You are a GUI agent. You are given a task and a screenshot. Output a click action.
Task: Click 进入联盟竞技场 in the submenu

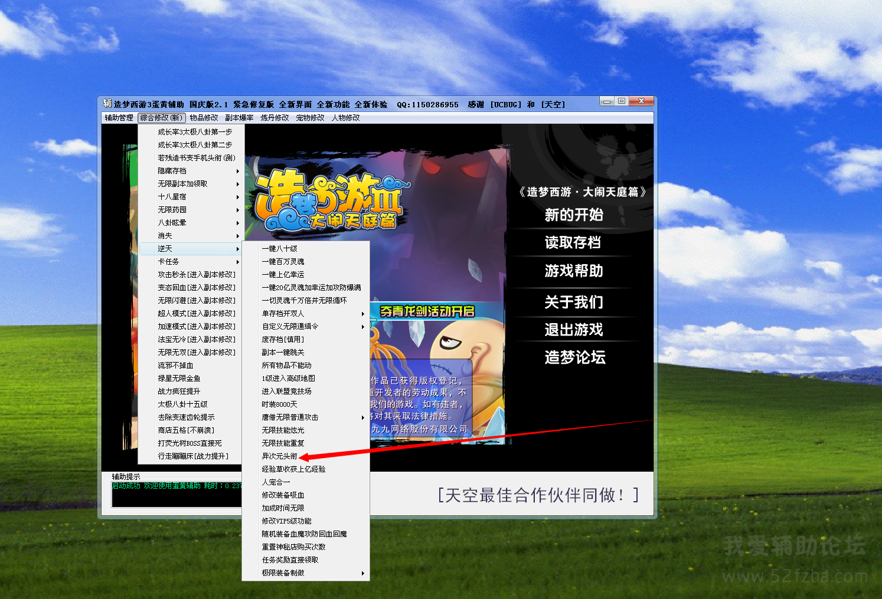(x=306, y=391)
